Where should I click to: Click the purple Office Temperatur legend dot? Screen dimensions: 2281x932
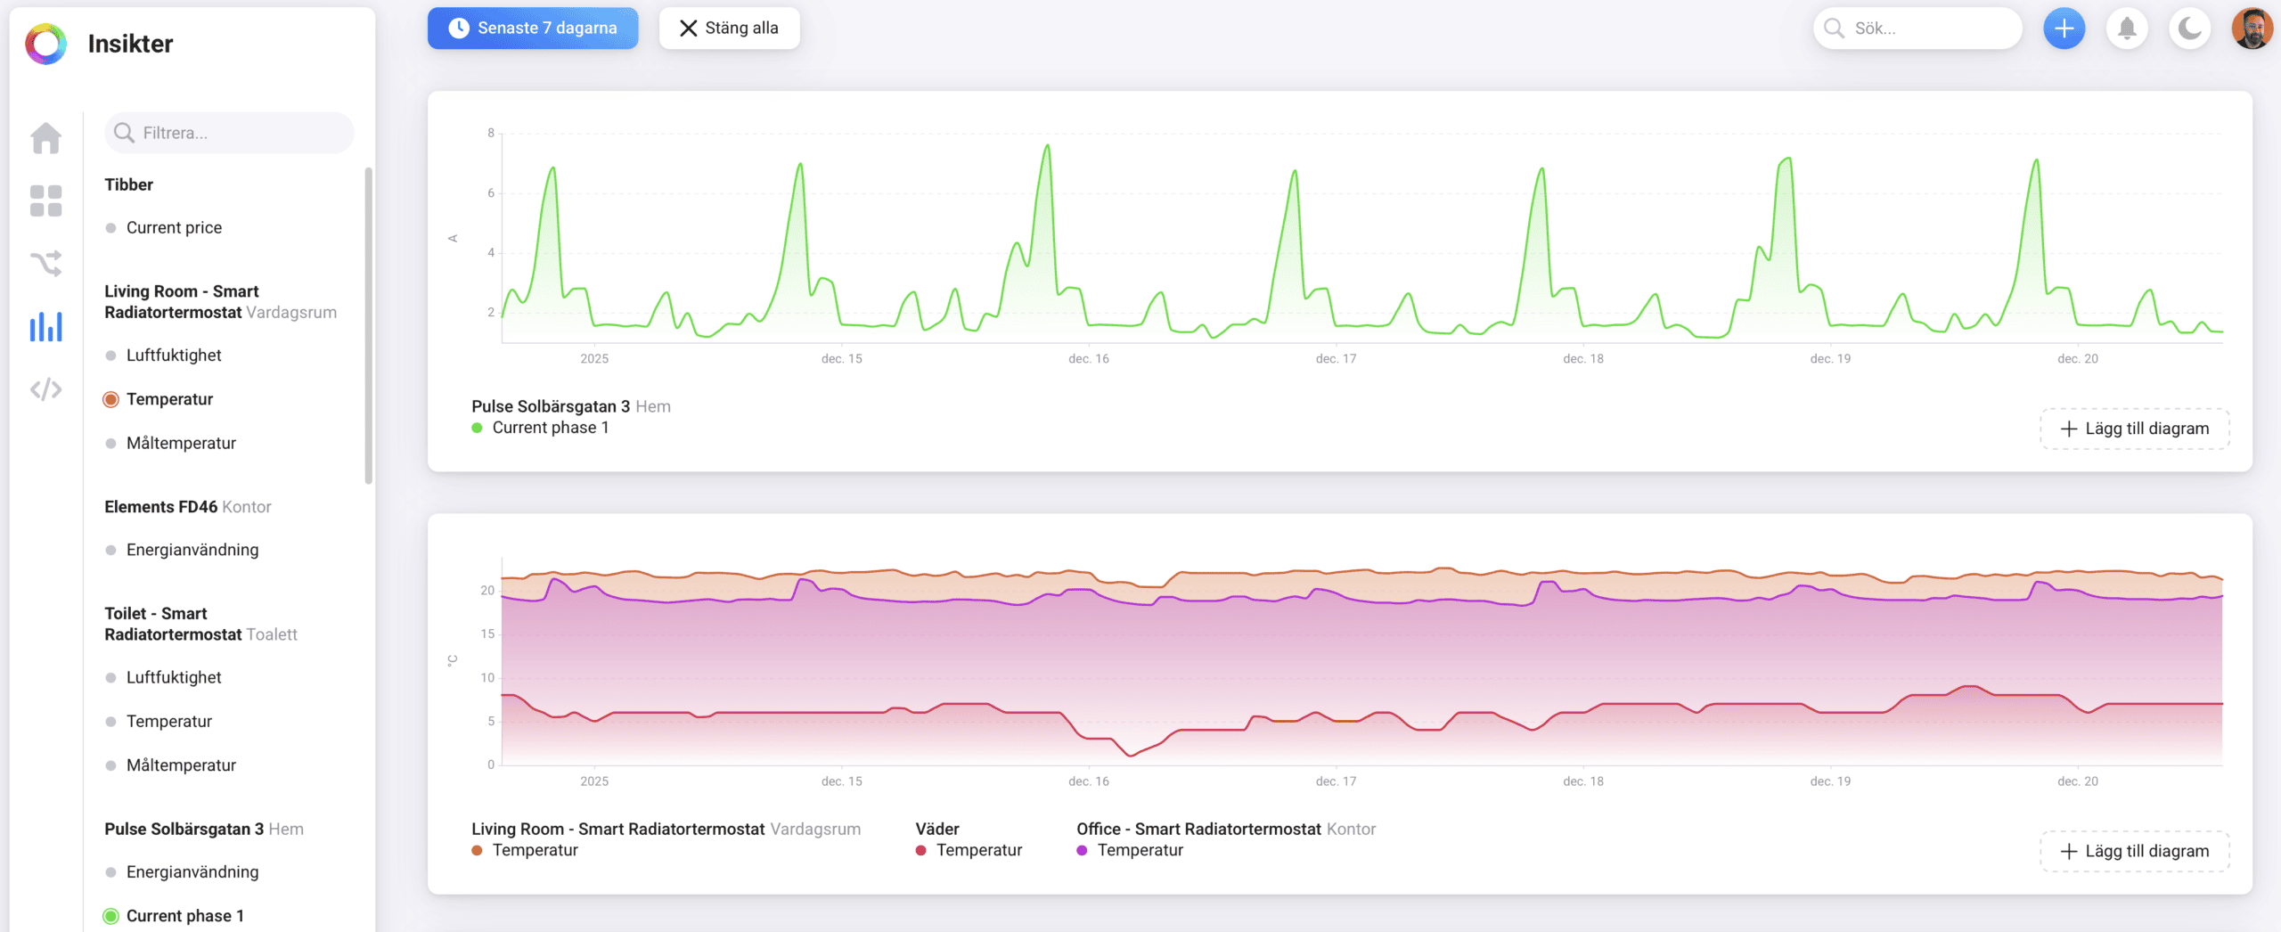(1082, 850)
